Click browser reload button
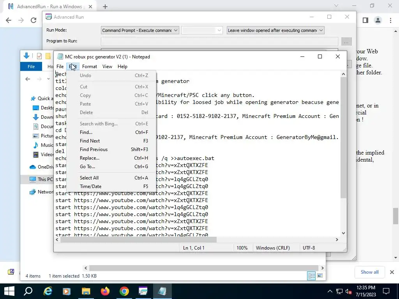This screenshot has height=299, width=399. (x=34, y=20)
